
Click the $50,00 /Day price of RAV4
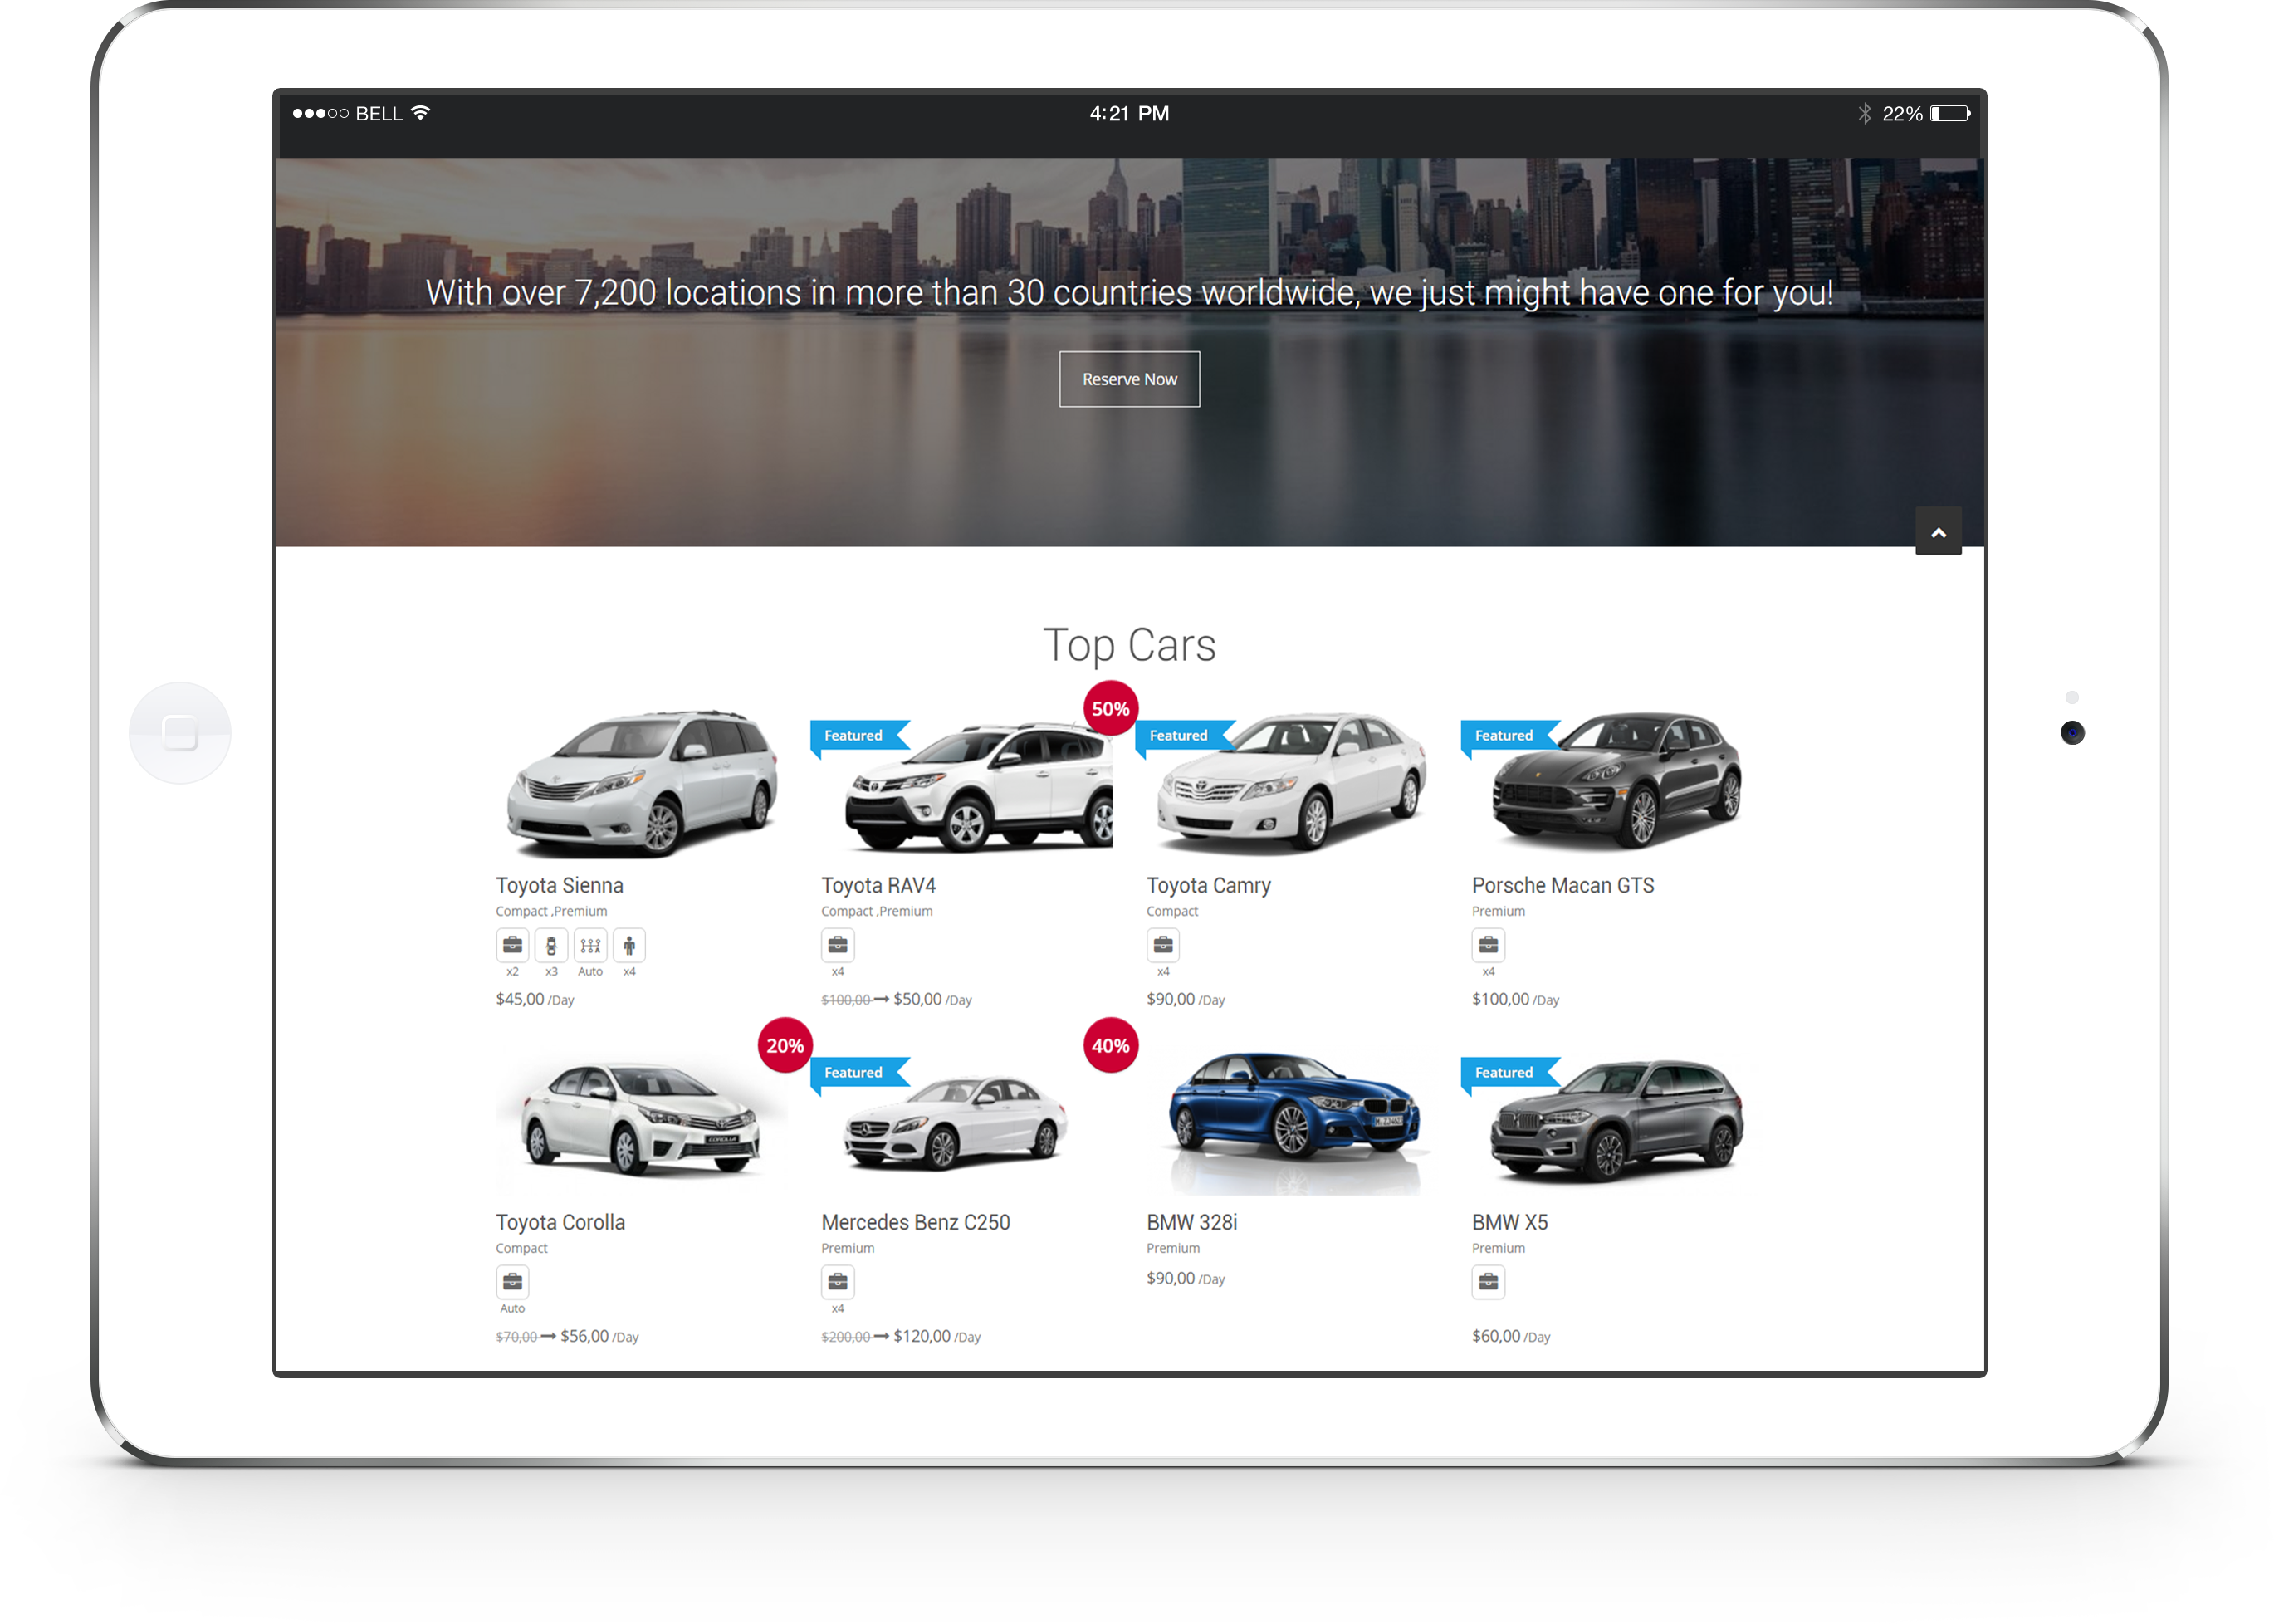click(x=932, y=999)
